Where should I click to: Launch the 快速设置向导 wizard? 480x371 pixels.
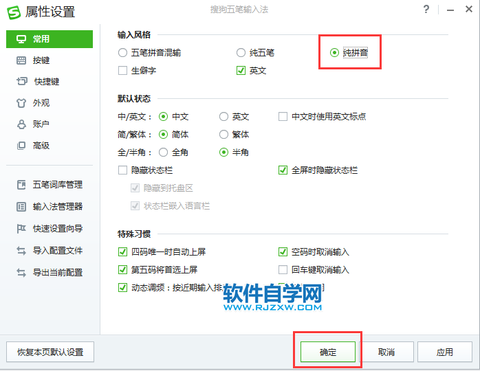50,229
